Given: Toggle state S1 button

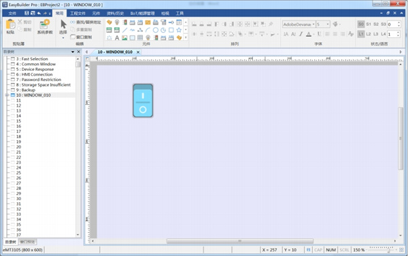Looking at the screenshot, I should pos(369,25).
